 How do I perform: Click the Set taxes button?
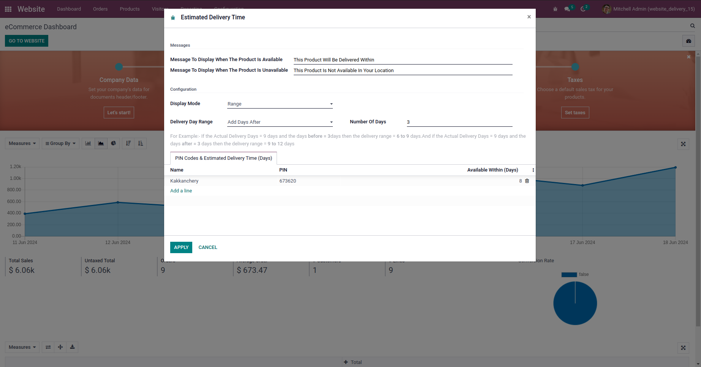click(x=575, y=113)
